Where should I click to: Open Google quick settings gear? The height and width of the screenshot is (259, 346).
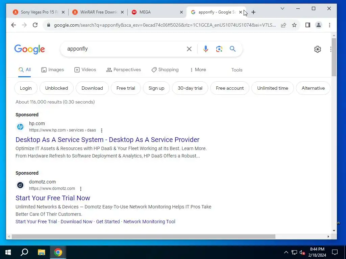click(x=318, y=49)
